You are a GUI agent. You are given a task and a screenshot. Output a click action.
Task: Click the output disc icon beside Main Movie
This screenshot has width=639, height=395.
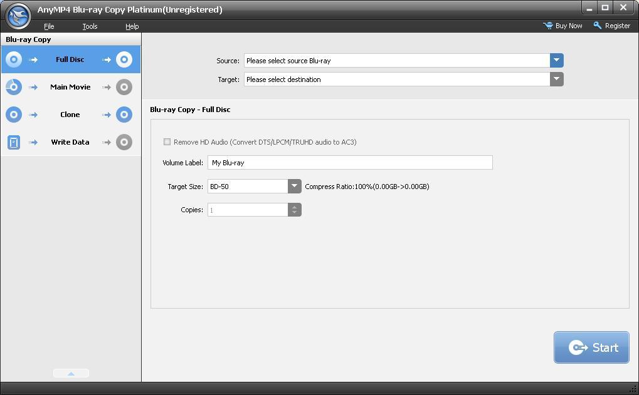(x=124, y=86)
